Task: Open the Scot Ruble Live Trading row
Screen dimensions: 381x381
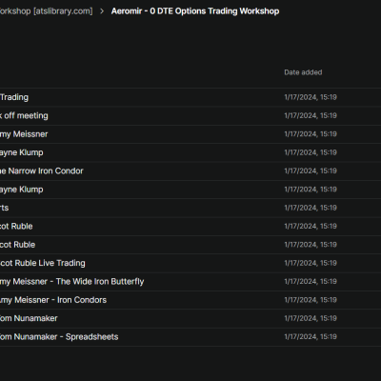Action: (190, 263)
